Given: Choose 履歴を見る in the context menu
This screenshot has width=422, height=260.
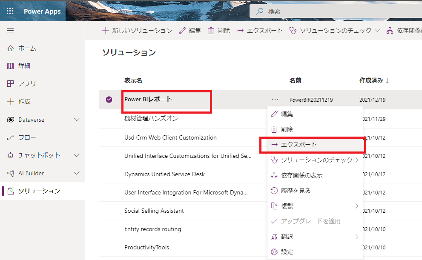Looking at the screenshot, I should (315, 191).
